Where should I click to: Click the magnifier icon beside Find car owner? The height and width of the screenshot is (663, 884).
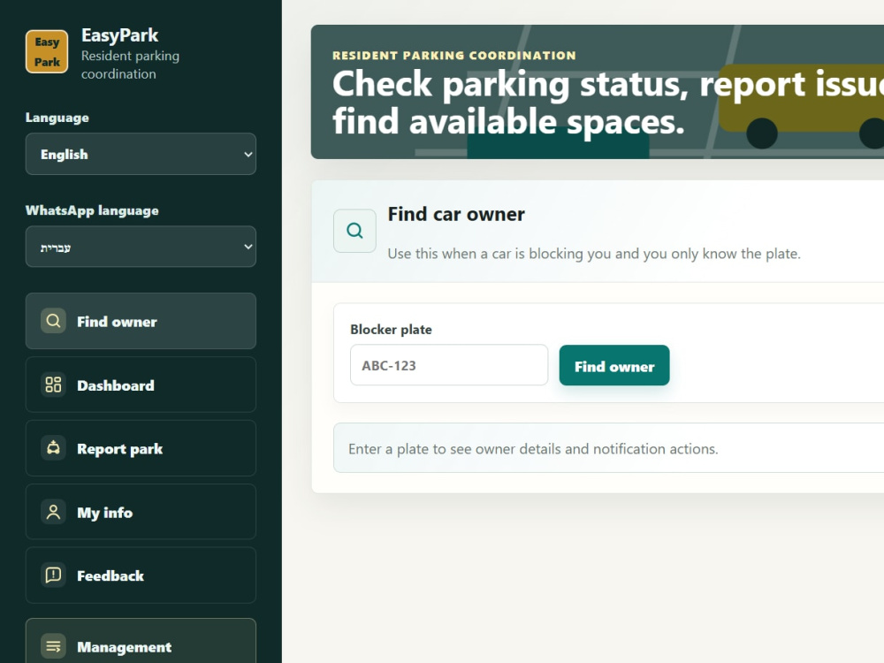click(354, 231)
